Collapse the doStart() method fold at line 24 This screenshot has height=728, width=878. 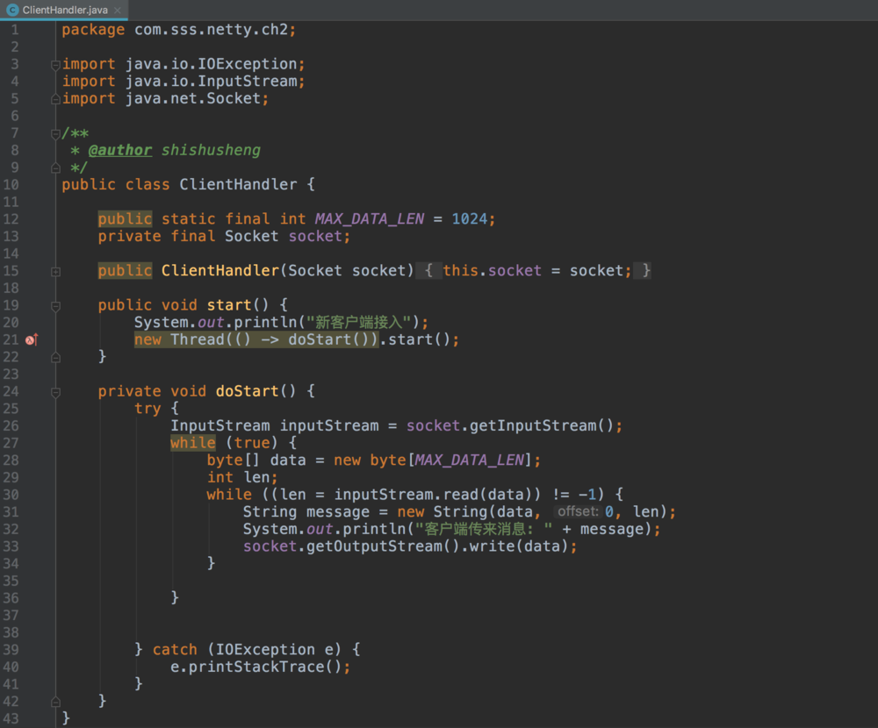(x=55, y=392)
